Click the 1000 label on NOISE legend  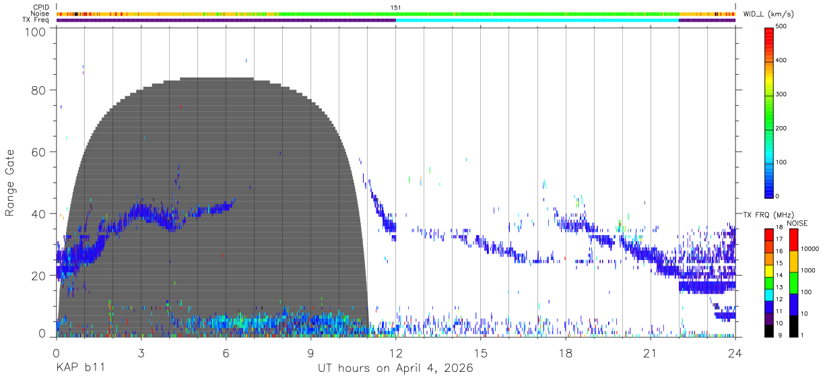pyautogui.click(x=809, y=270)
